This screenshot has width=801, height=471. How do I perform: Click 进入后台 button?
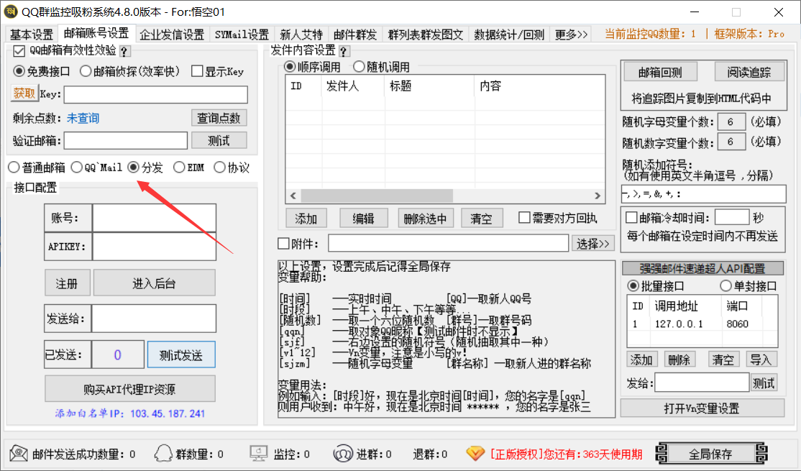155,283
